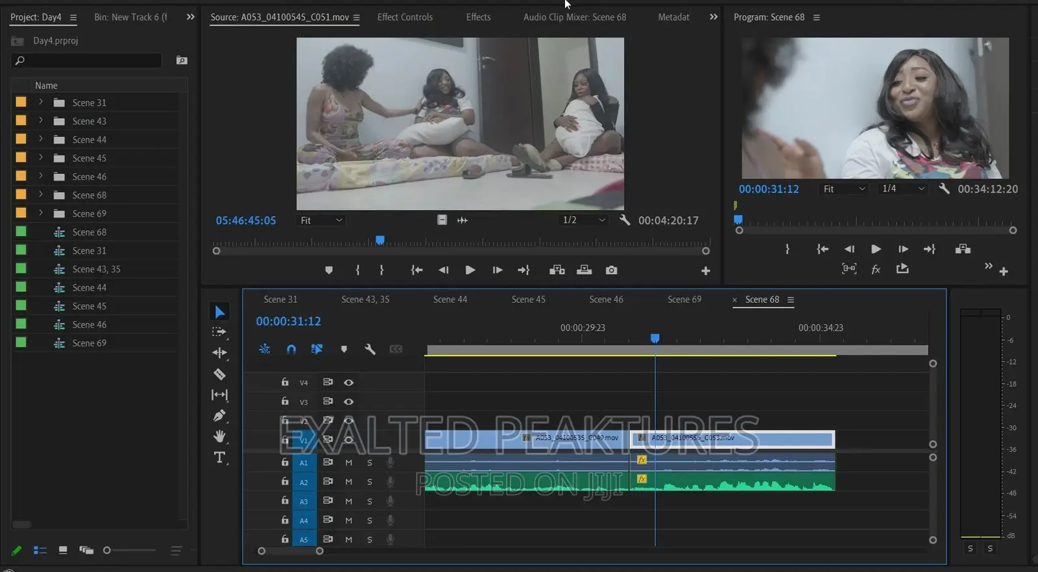Click Source monitor timecode 05:46:45:05
This screenshot has height=572, width=1038.
tap(246, 220)
